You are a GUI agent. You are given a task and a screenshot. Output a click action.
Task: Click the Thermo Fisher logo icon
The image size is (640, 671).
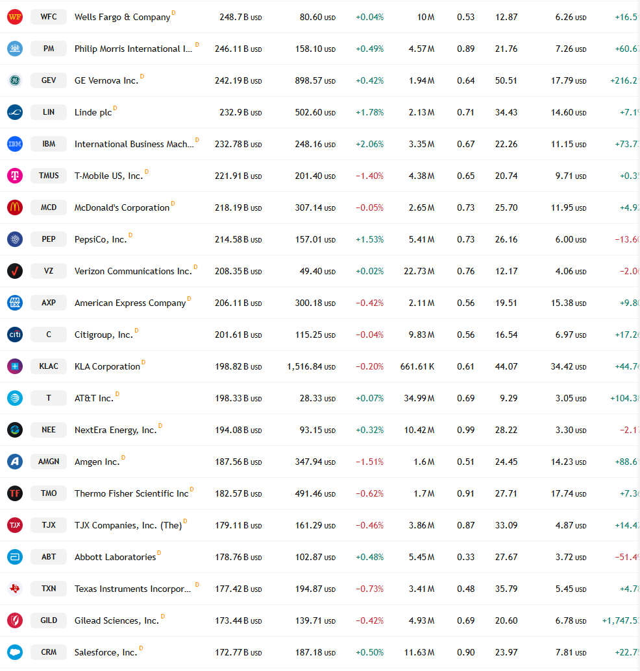[x=15, y=493]
